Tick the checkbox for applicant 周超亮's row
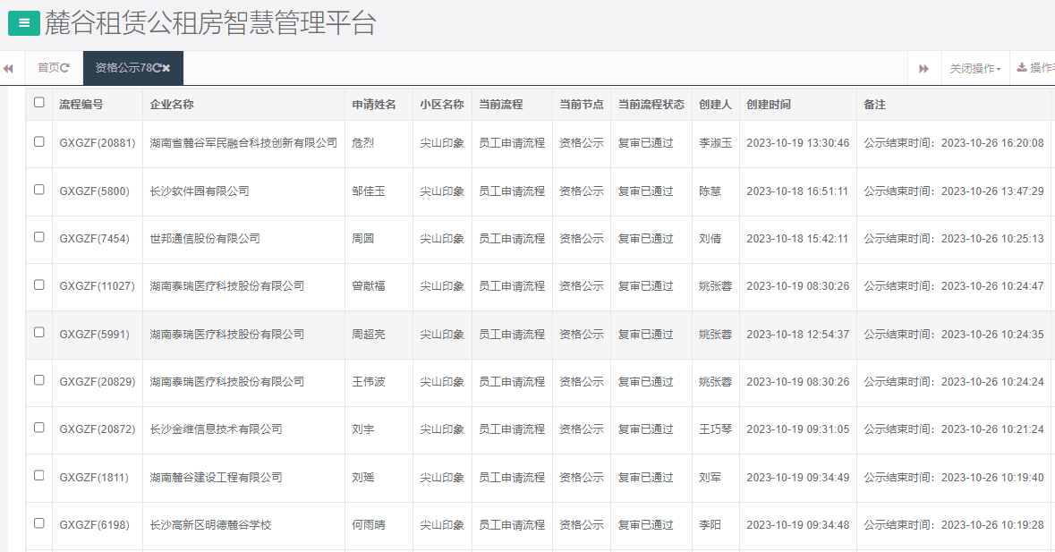1055x552 pixels. 38,334
